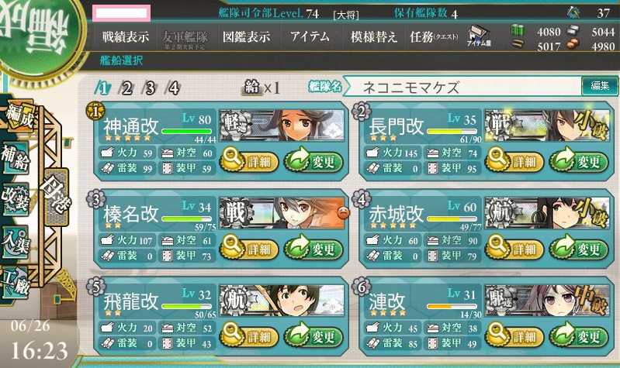Open the 編成 (fleet composition) sidebar icon
The width and height of the screenshot is (620, 368).
click(x=19, y=116)
